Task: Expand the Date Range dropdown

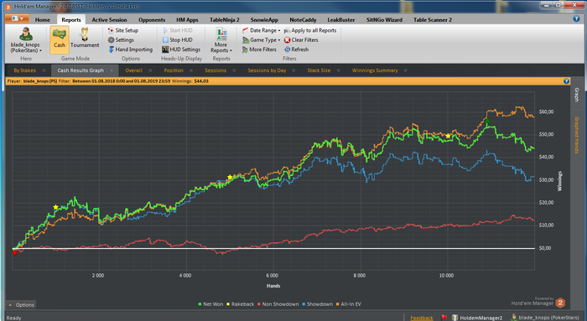Action: 262,30
